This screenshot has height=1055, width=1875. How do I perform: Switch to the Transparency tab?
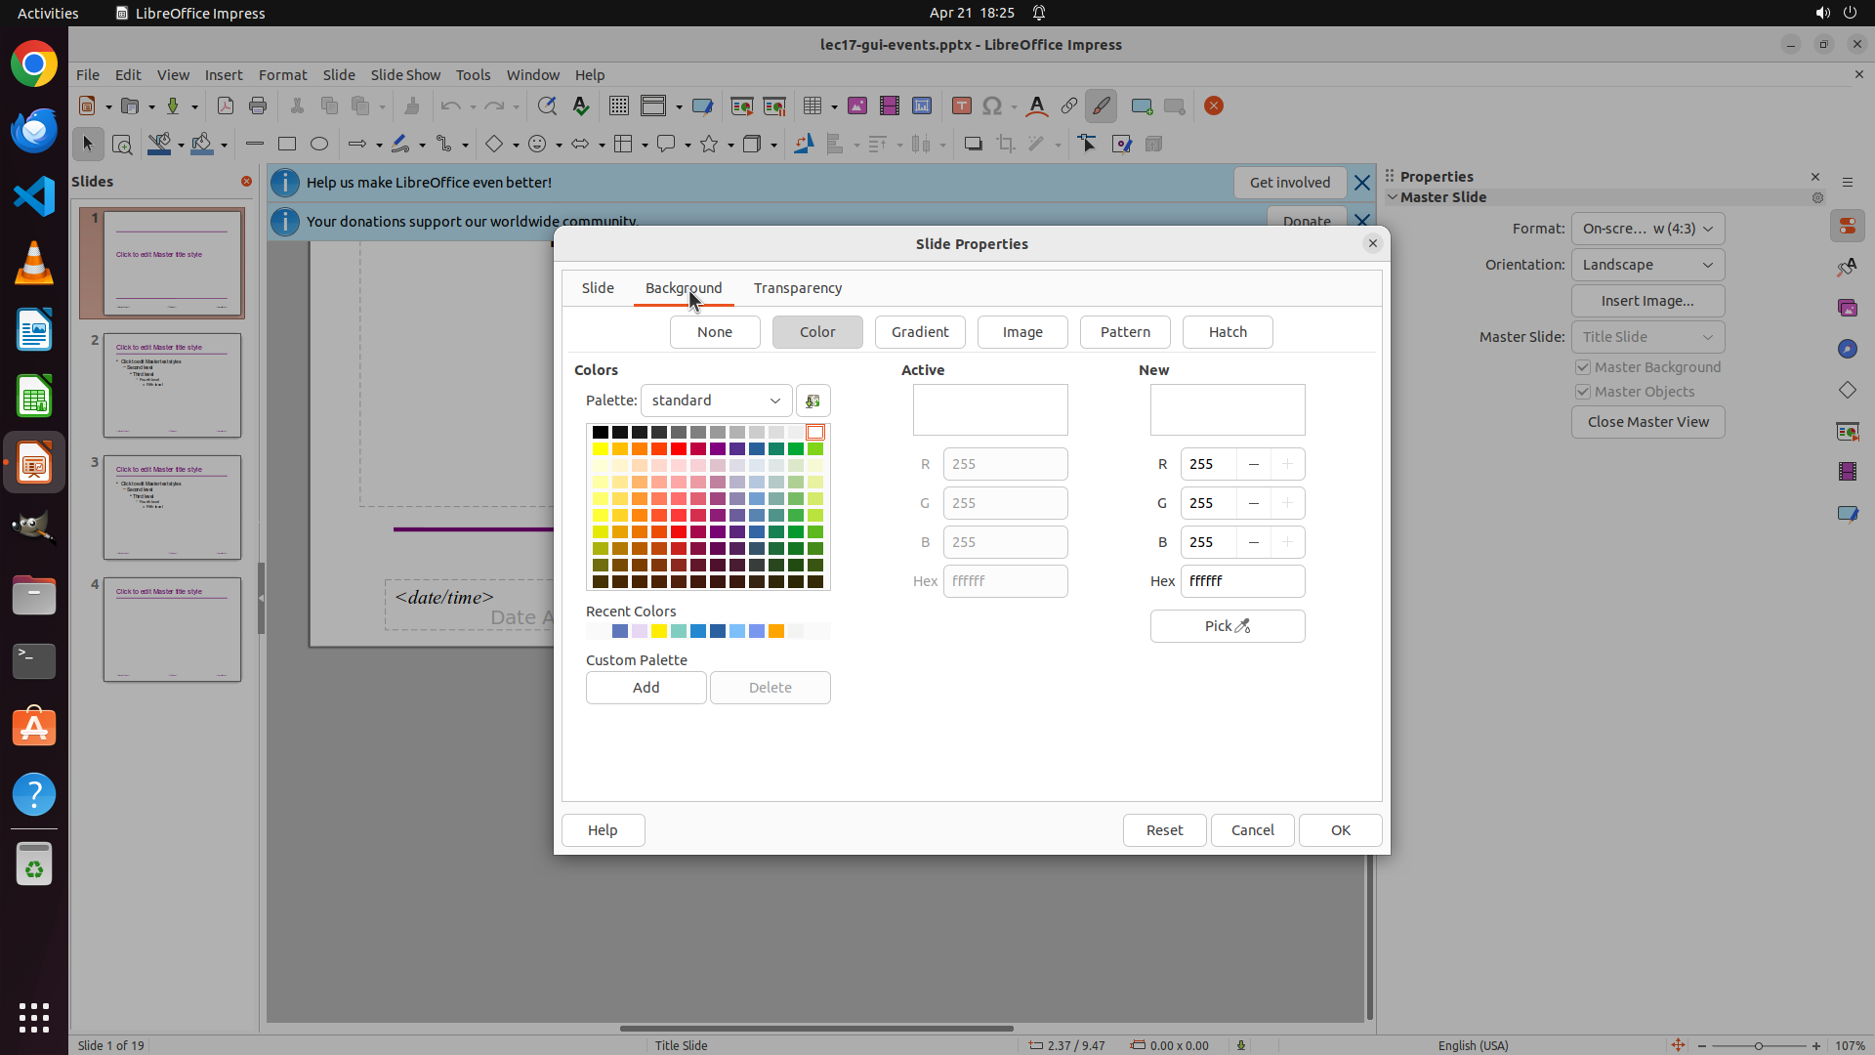(x=797, y=288)
